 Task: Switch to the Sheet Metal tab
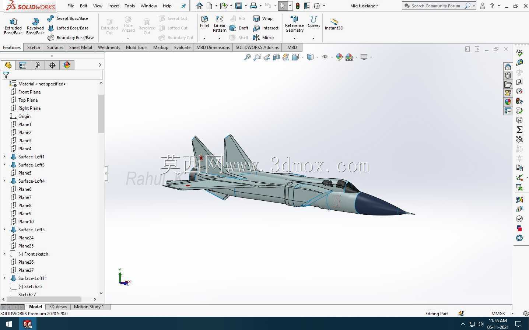(x=81, y=48)
